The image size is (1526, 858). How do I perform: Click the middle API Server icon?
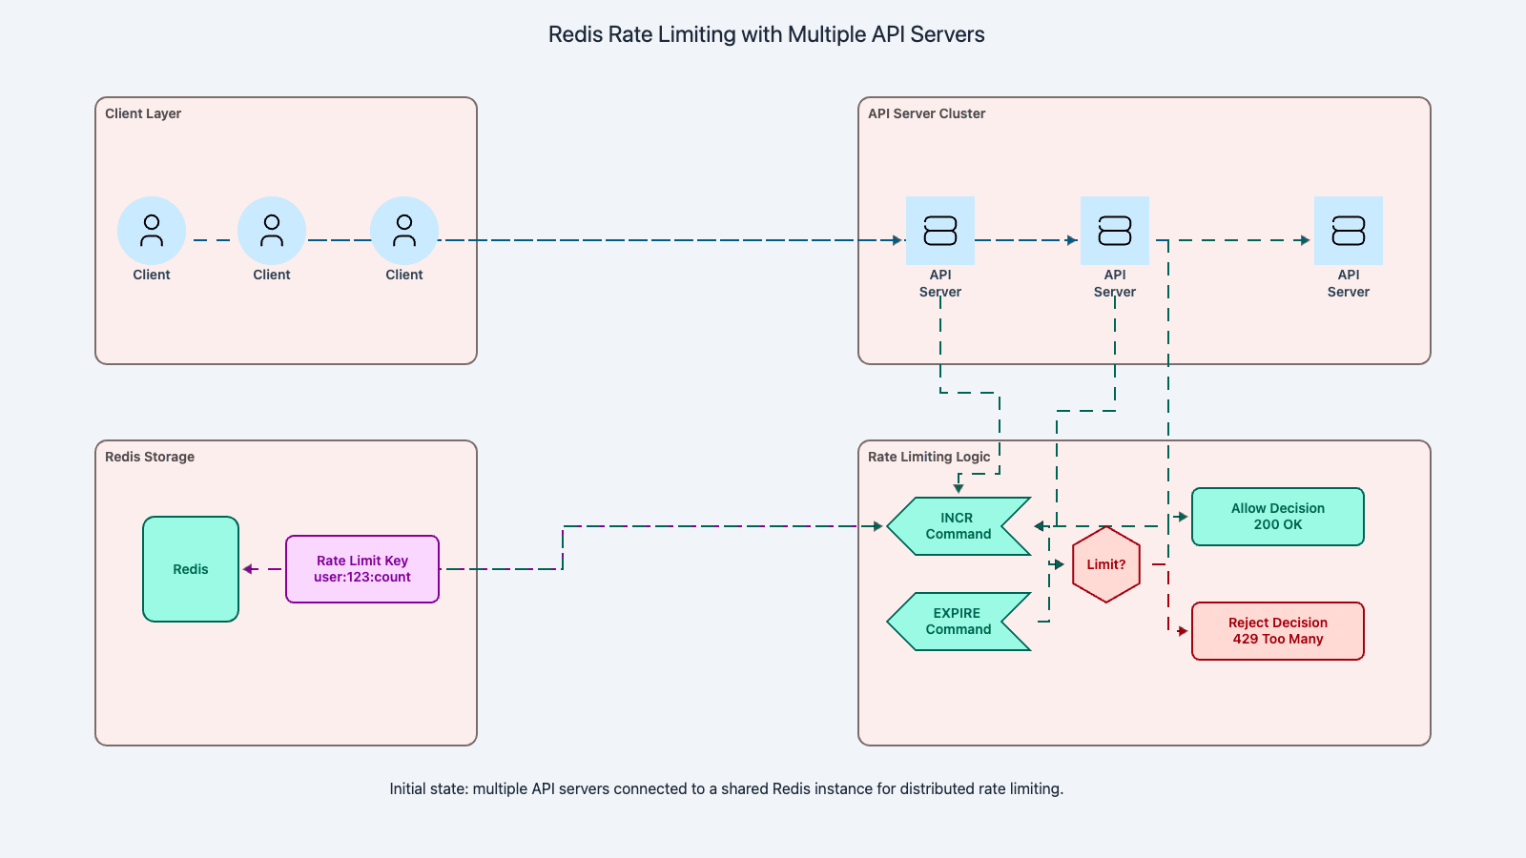1115,231
